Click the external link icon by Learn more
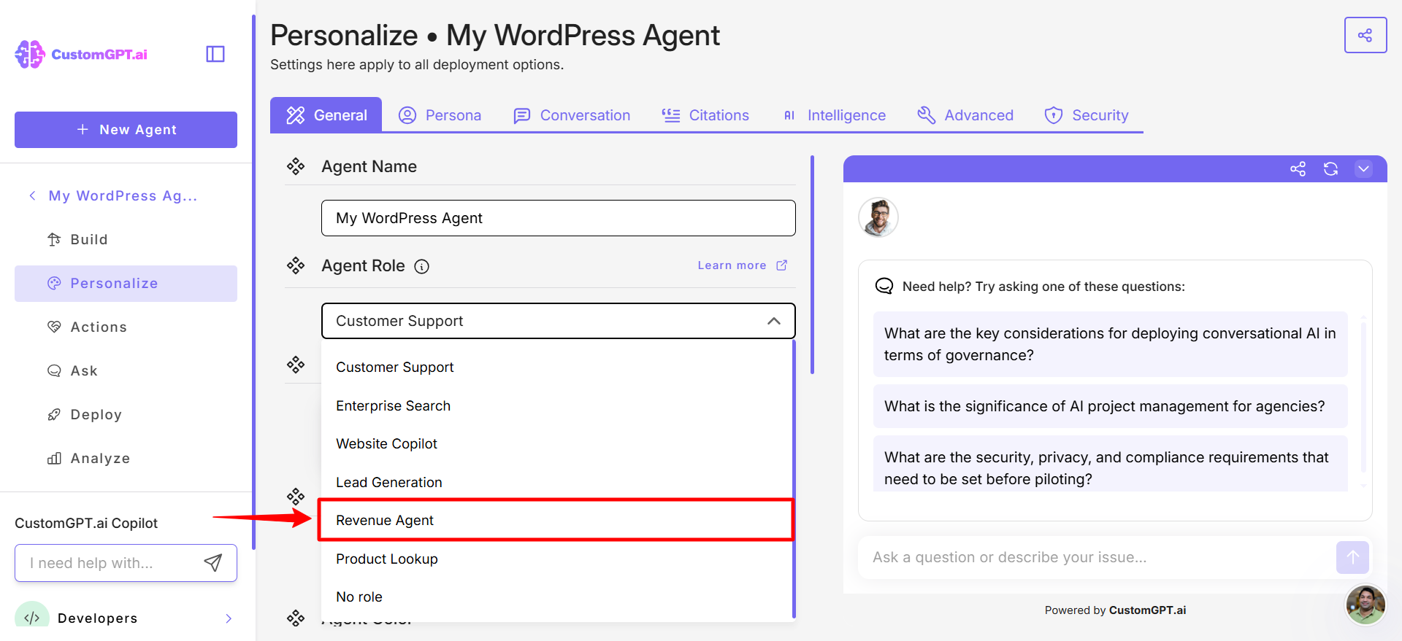The height and width of the screenshot is (641, 1402). 781,265
